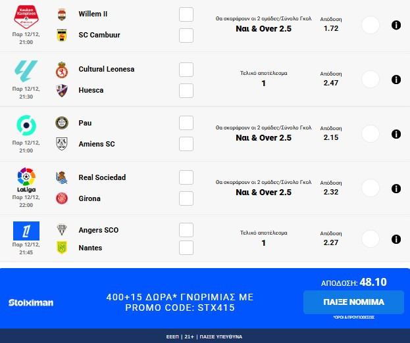Image resolution: width=410 pixels, height=343 pixels.
Task: Select the round toggle beside odds 1.72
Action: click(x=371, y=25)
